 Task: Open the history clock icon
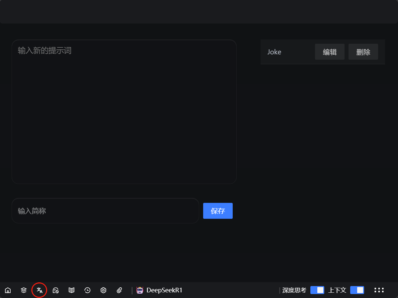87,290
